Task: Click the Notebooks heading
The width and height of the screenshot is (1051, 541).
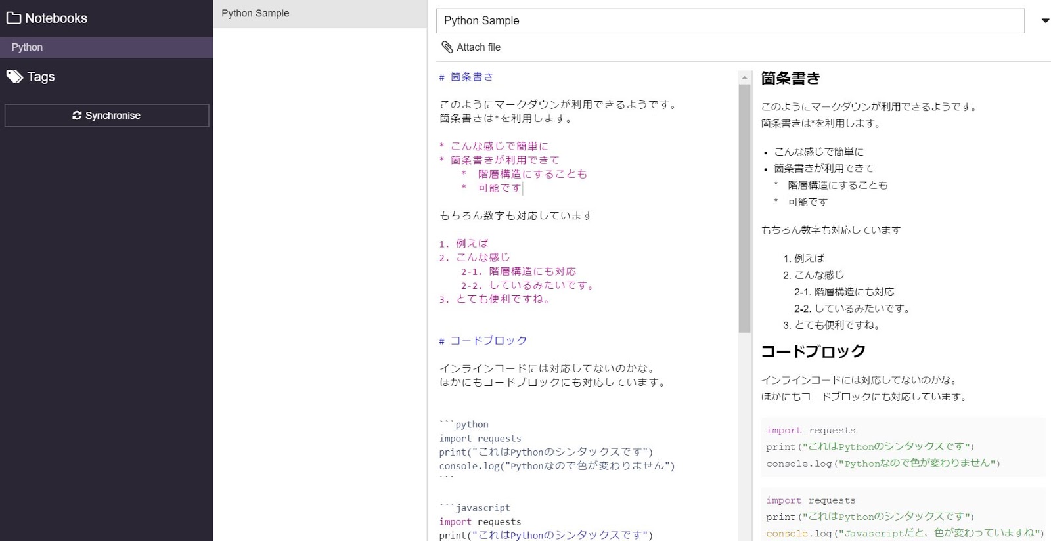Action: 56,18
